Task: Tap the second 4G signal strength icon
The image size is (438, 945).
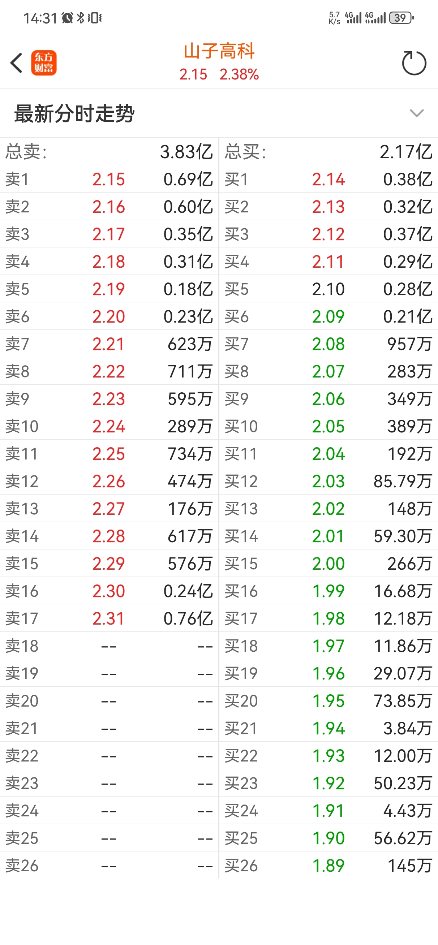Action: (x=375, y=18)
